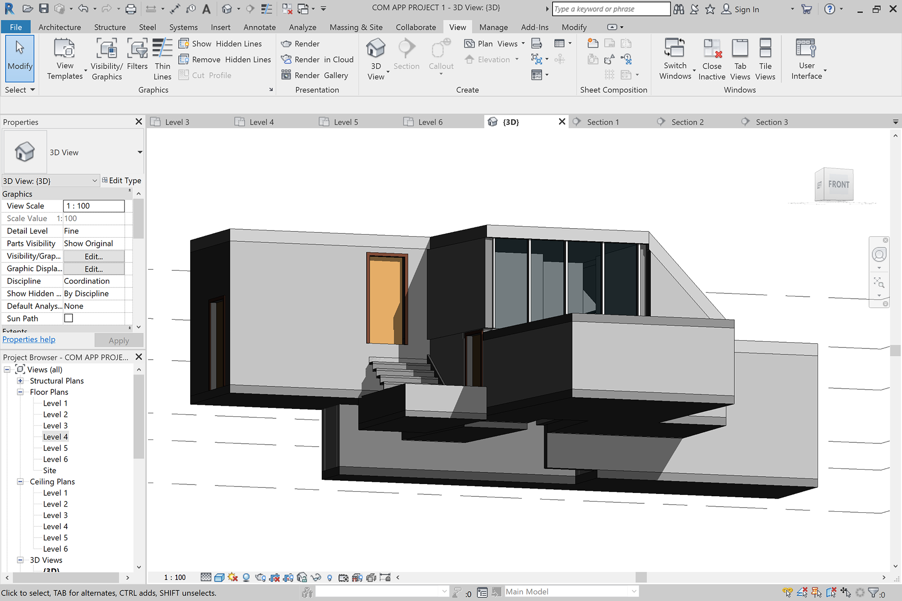Click the FRONT face of the ViewCube

(x=839, y=185)
